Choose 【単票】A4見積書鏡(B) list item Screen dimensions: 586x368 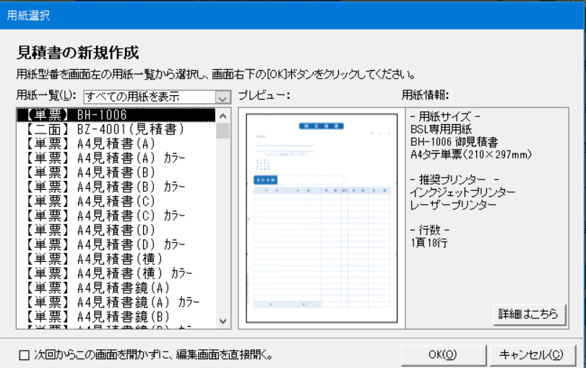116,315
